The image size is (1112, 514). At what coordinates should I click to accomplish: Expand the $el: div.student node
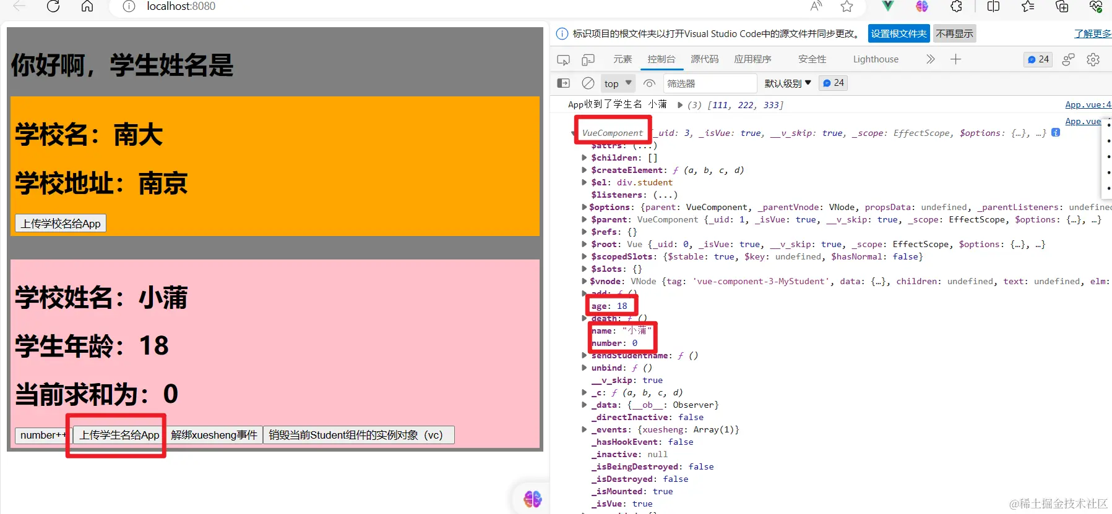tap(584, 182)
